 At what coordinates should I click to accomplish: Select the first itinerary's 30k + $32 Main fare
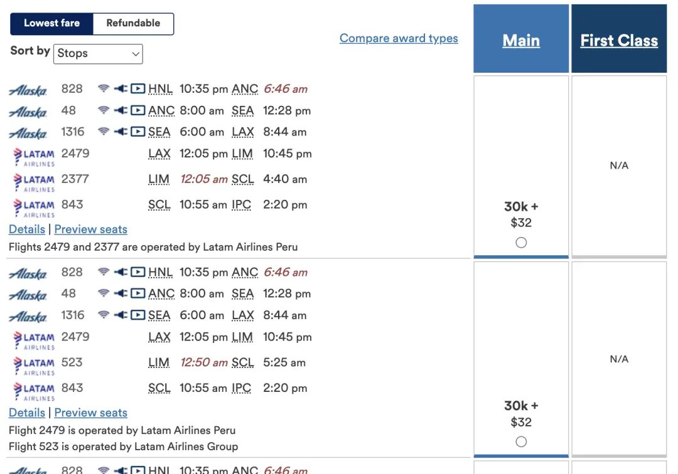point(521,243)
